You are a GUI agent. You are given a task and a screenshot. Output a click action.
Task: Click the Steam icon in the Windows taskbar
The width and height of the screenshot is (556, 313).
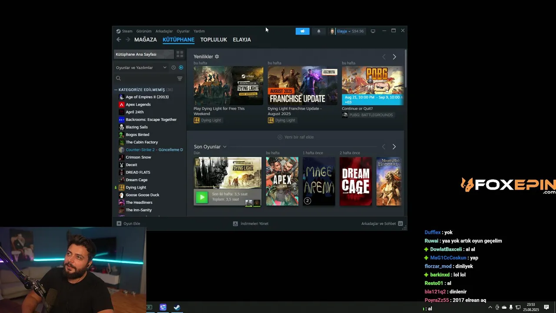pyautogui.click(x=177, y=307)
